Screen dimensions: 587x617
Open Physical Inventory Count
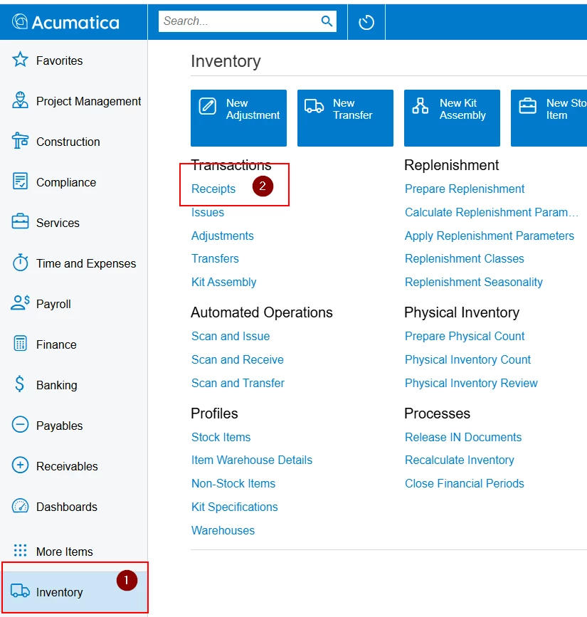click(467, 359)
